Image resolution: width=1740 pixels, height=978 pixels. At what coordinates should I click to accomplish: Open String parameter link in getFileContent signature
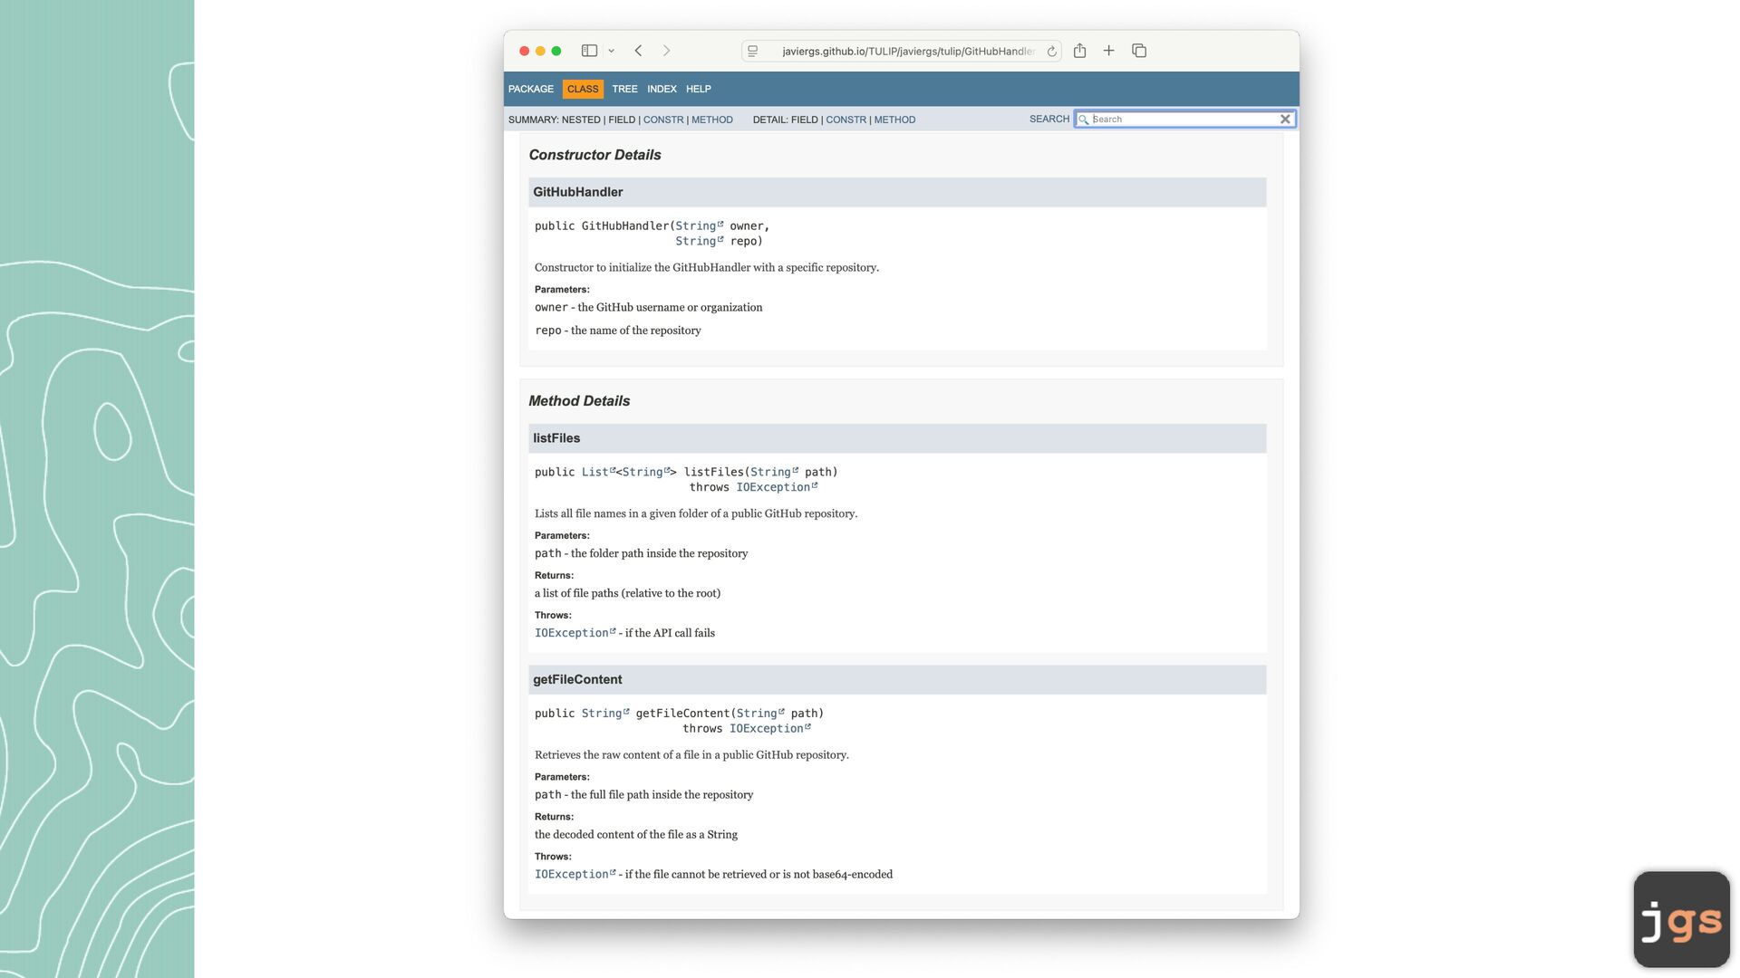click(x=760, y=714)
